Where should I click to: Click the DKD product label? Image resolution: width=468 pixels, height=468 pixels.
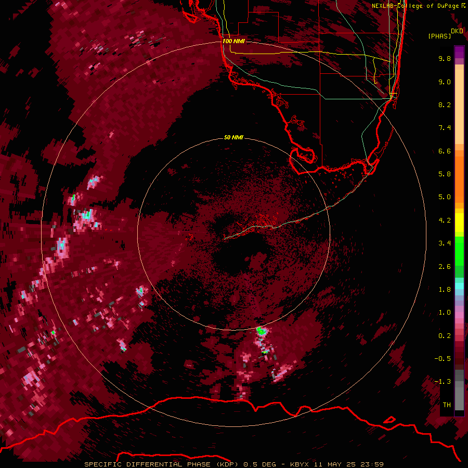(457, 31)
